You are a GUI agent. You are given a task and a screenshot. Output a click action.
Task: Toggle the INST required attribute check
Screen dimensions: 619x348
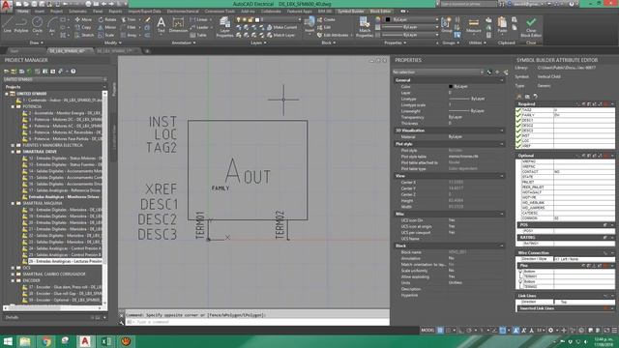(518, 135)
